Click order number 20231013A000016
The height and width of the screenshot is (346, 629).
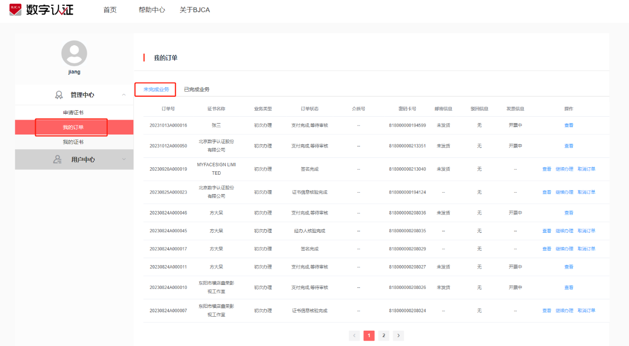pyautogui.click(x=168, y=125)
